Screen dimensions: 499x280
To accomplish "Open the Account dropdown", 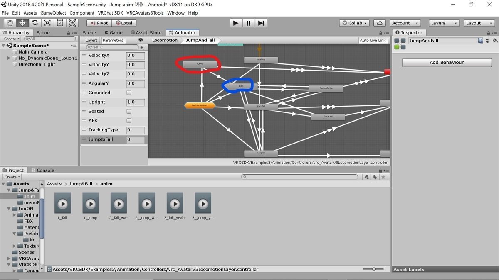I will [x=405, y=23].
